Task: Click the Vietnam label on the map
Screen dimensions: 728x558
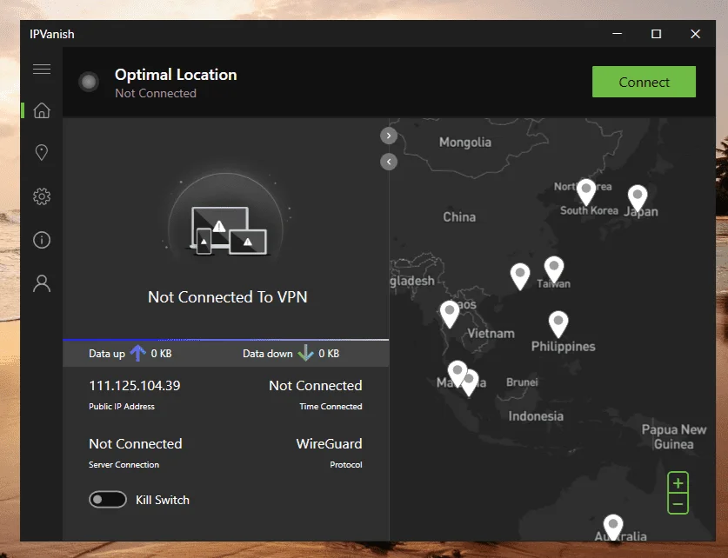Action: tap(491, 334)
